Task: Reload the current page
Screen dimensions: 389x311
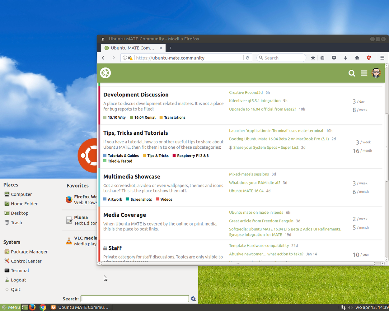Action: point(248,58)
